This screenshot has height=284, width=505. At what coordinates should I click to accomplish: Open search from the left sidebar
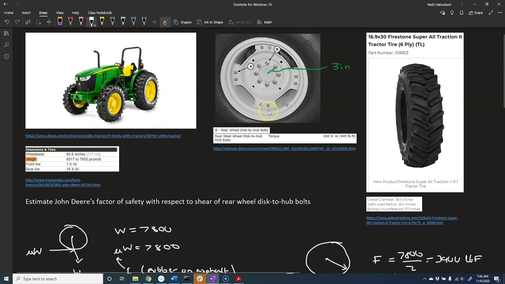pos(6,45)
